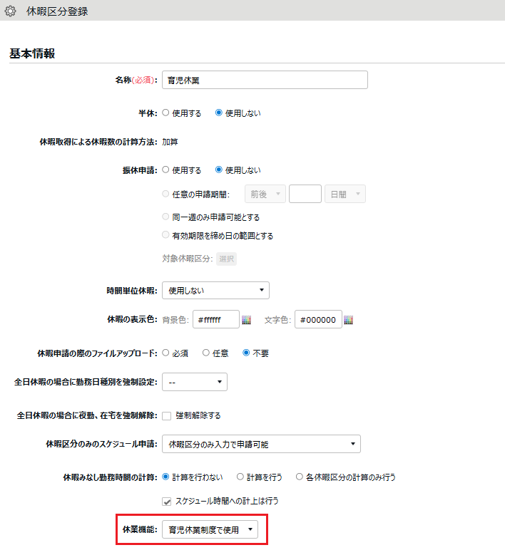Edit the 背景色 hex value field
Screen dimensions: 505x555
215,320
